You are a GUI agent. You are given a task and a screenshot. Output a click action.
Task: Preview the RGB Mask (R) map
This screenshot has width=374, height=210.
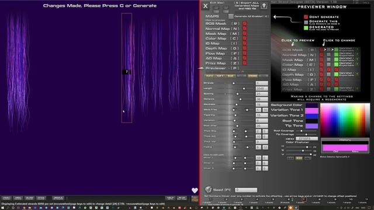222,23
